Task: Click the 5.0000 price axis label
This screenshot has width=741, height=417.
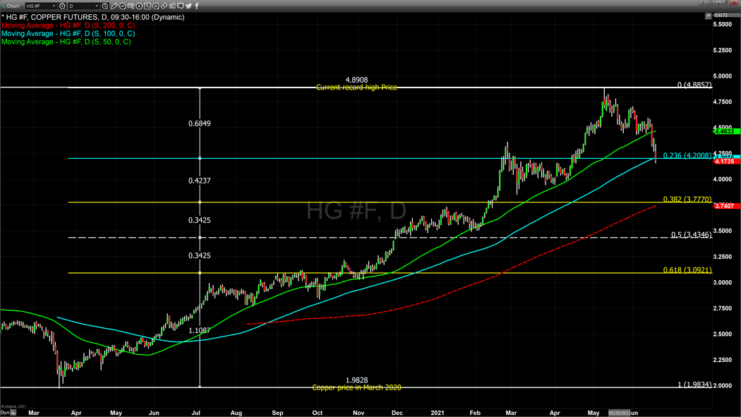Action: (x=723, y=76)
